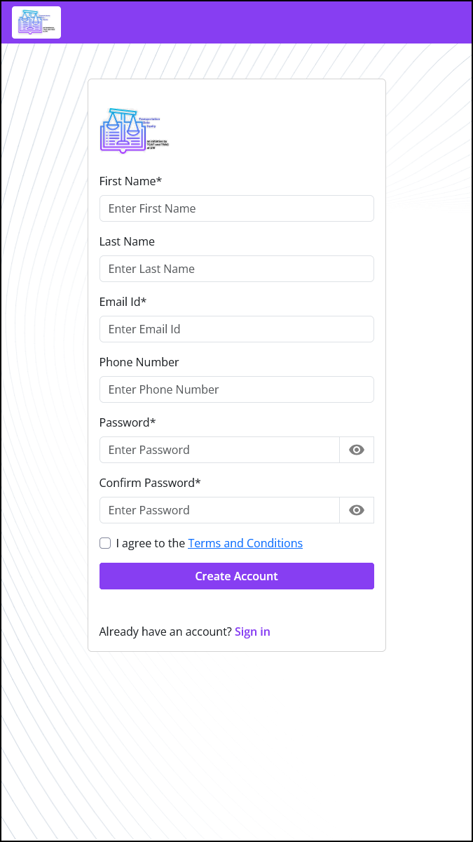The width and height of the screenshot is (473, 842).
Task: Select the Enter Last Name field
Action: pos(236,269)
